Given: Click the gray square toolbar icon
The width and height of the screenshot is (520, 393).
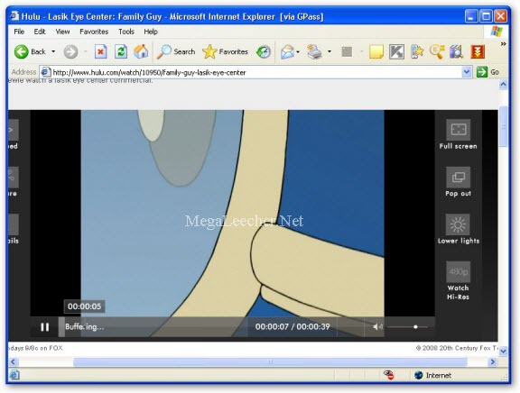Looking at the screenshot, I should click(x=347, y=51).
